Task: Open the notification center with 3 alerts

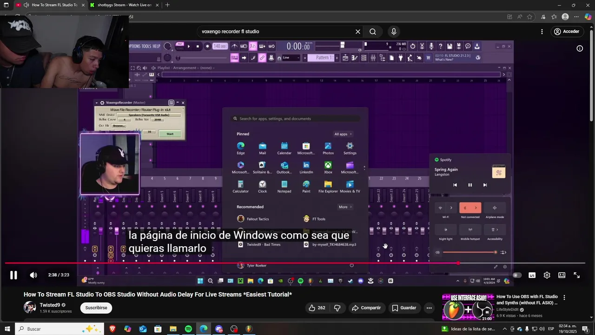Action: tap(585, 329)
